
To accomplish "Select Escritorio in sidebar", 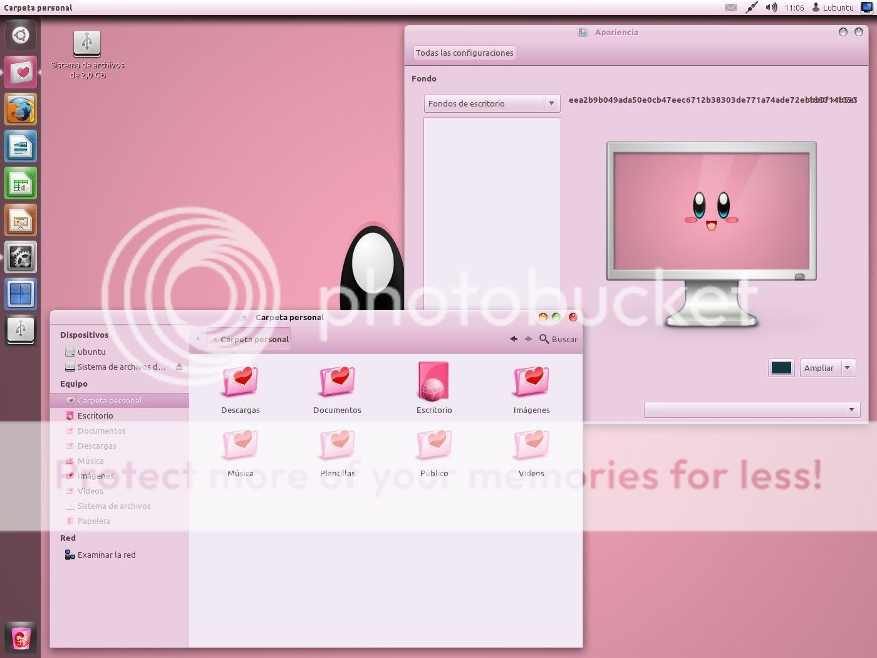I will click(119, 415).
